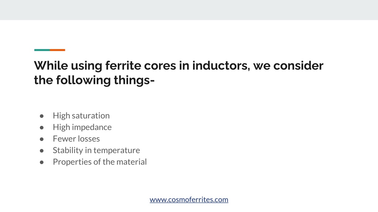378x212 pixels.
Task: Click the bullet dot beside Fewer losses
Action: [42, 139]
